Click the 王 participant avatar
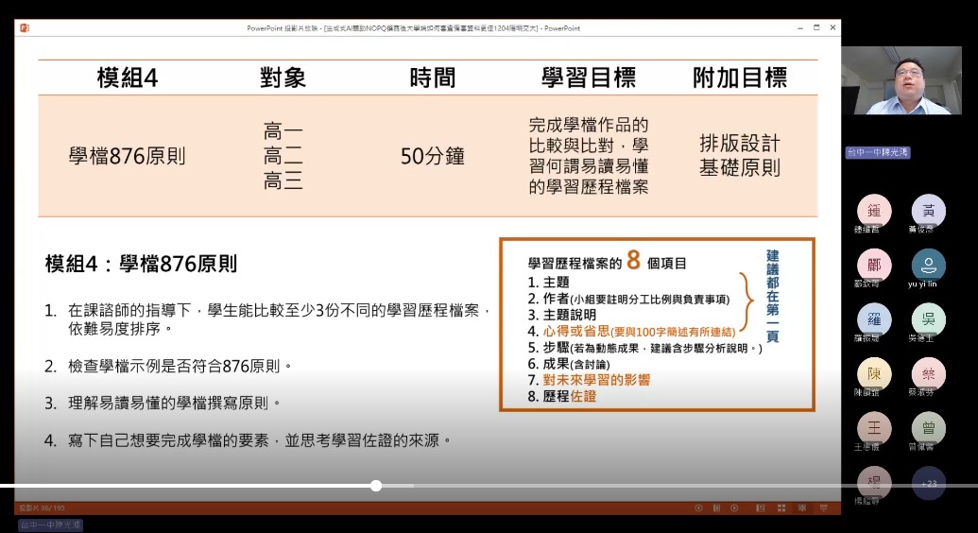Viewport: 978px width, 533px height. click(x=874, y=428)
